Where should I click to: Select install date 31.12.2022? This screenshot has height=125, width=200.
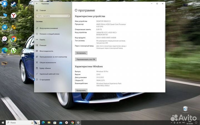100,77
